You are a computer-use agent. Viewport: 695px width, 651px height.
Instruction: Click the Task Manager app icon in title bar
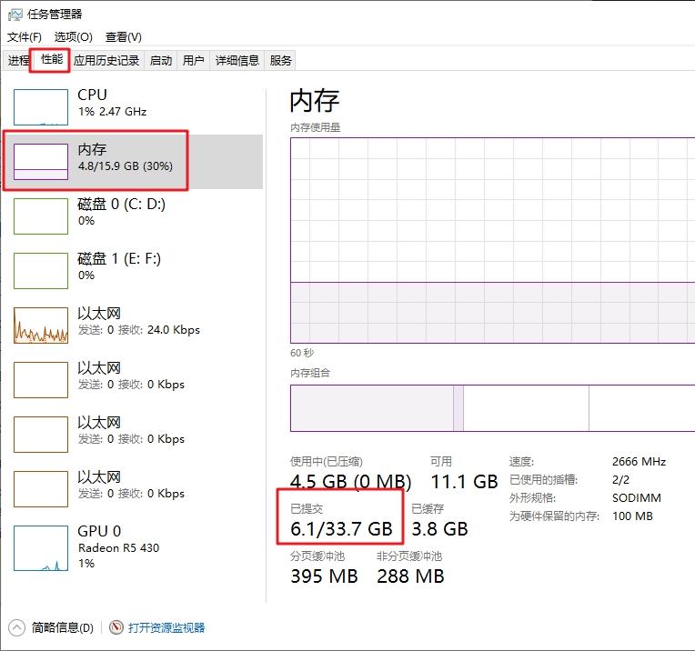[15, 15]
